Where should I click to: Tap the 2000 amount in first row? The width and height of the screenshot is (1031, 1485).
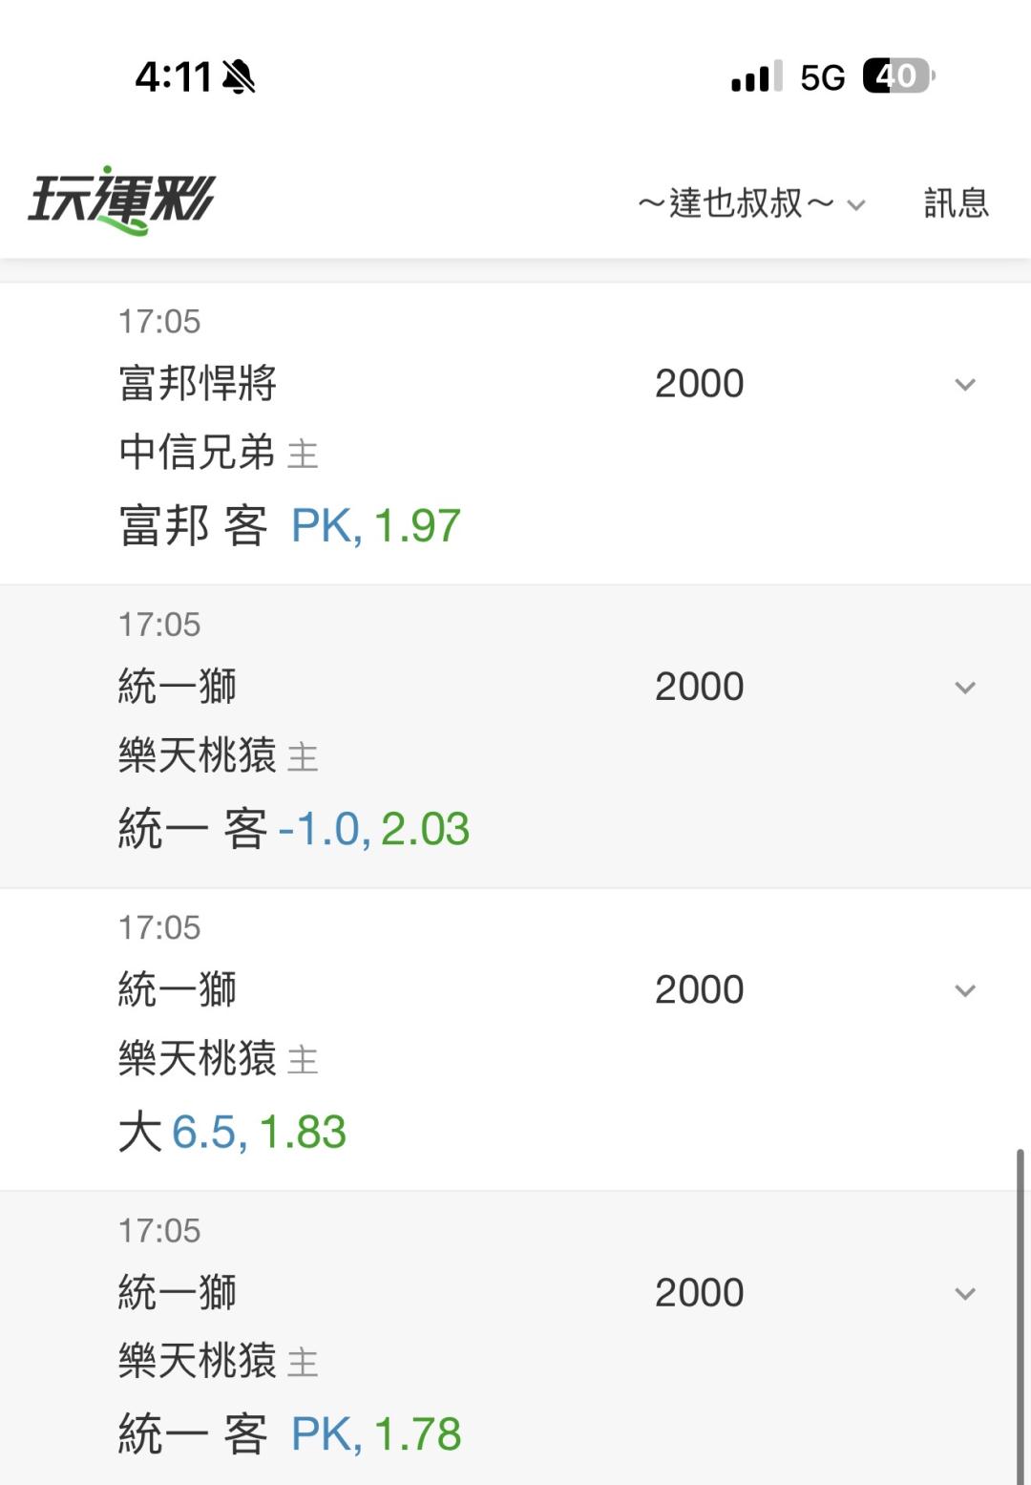pyautogui.click(x=700, y=384)
